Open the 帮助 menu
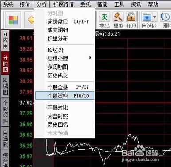The height and width of the screenshot is (167, 171). 153,4
